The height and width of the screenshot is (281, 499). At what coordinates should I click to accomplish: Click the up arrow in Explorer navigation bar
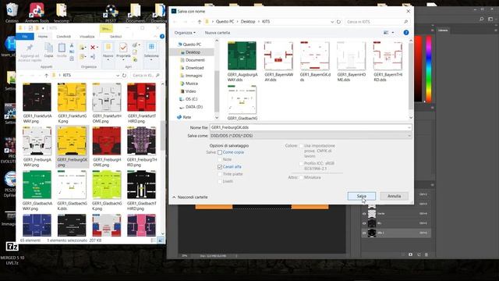coord(47,75)
